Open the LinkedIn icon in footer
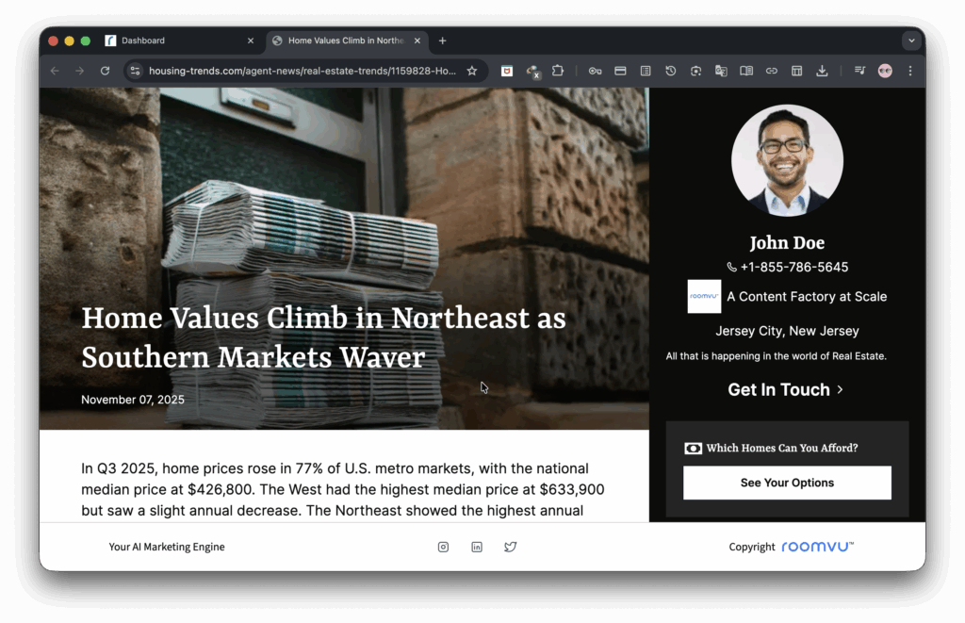This screenshot has width=965, height=623. coord(477,547)
